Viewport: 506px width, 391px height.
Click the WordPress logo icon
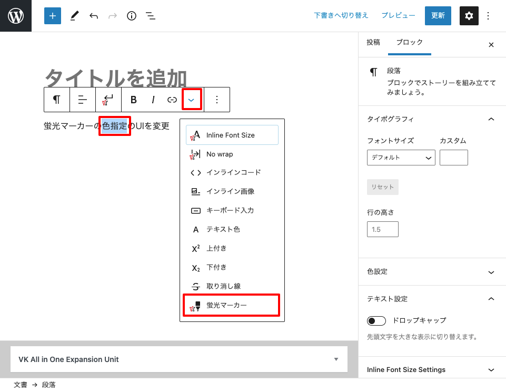(16, 16)
